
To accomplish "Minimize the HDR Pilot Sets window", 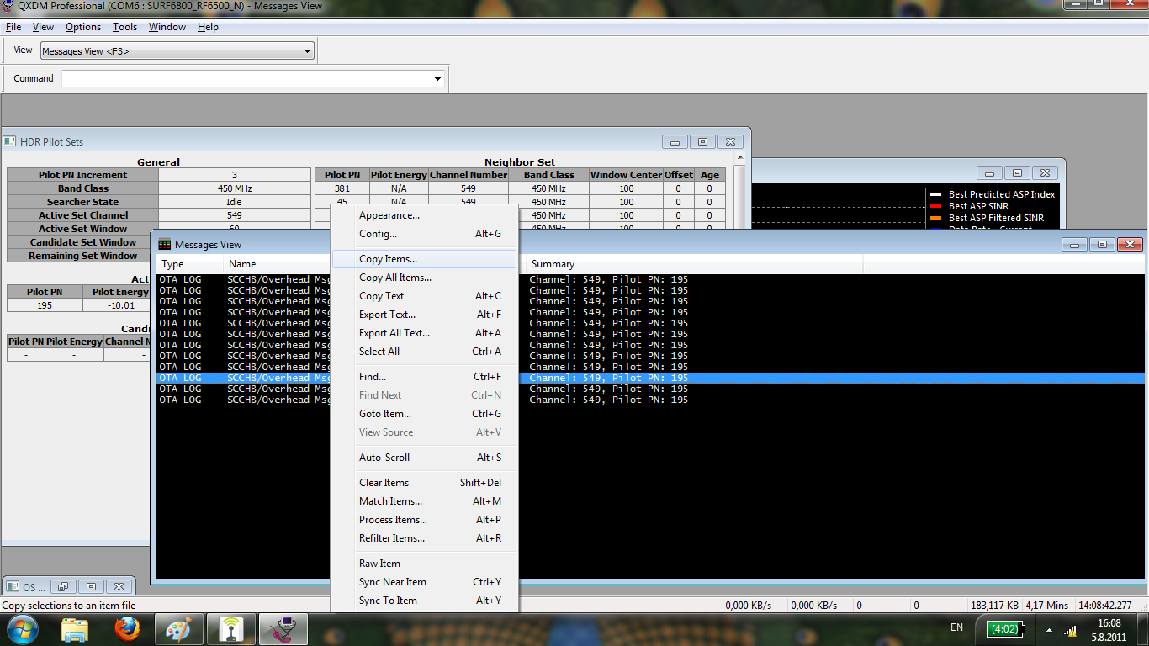I will coord(675,142).
